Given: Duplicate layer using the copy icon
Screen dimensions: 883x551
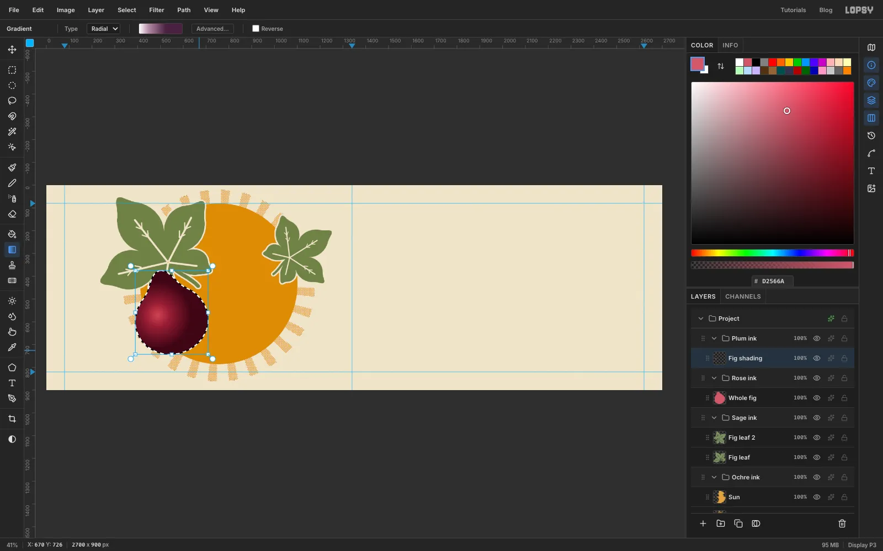Looking at the screenshot, I should 738,523.
